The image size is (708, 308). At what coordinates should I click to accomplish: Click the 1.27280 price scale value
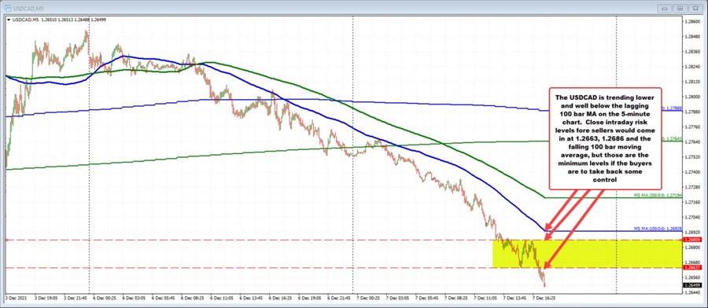[x=691, y=187]
